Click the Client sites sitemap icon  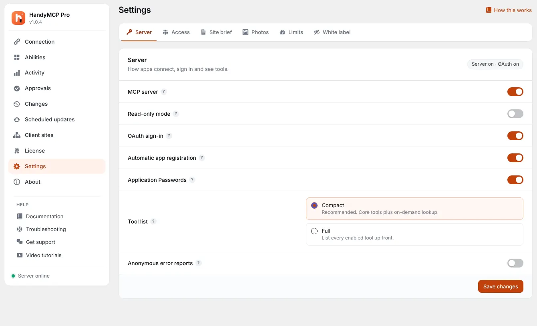pyautogui.click(x=17, y=135)
